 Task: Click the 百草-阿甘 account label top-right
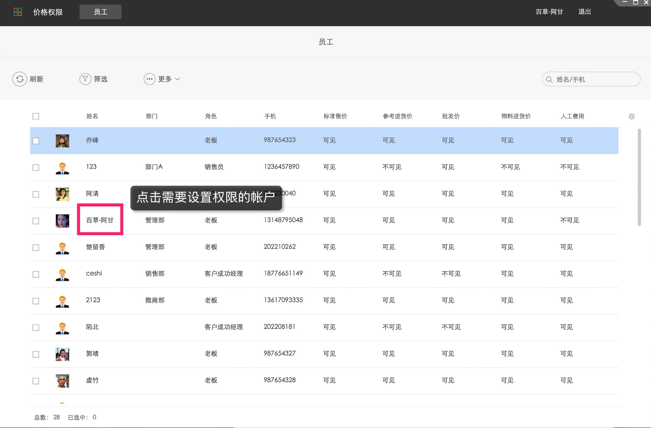point(549,12)
